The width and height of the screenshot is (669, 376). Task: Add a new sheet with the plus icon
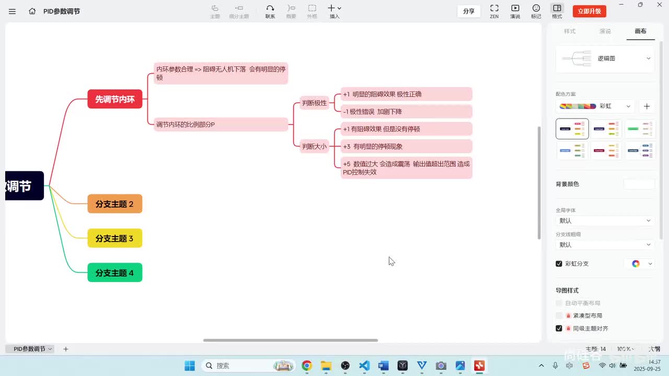(x=66, y=349)
